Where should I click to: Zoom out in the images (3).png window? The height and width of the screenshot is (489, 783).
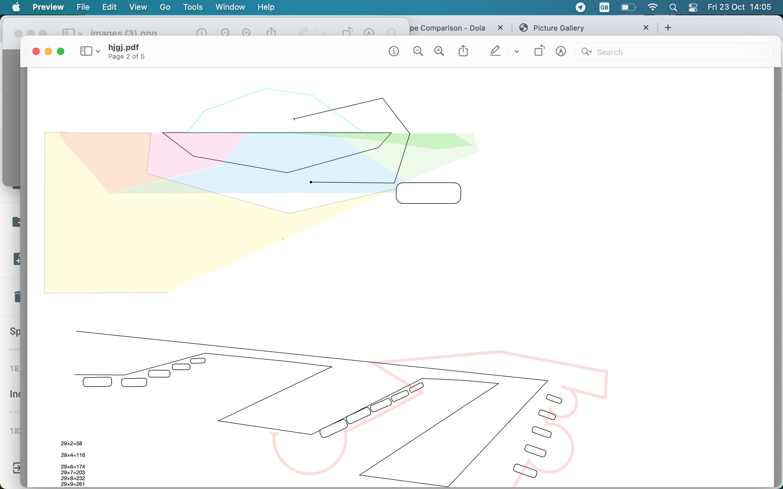click(225, 32)
